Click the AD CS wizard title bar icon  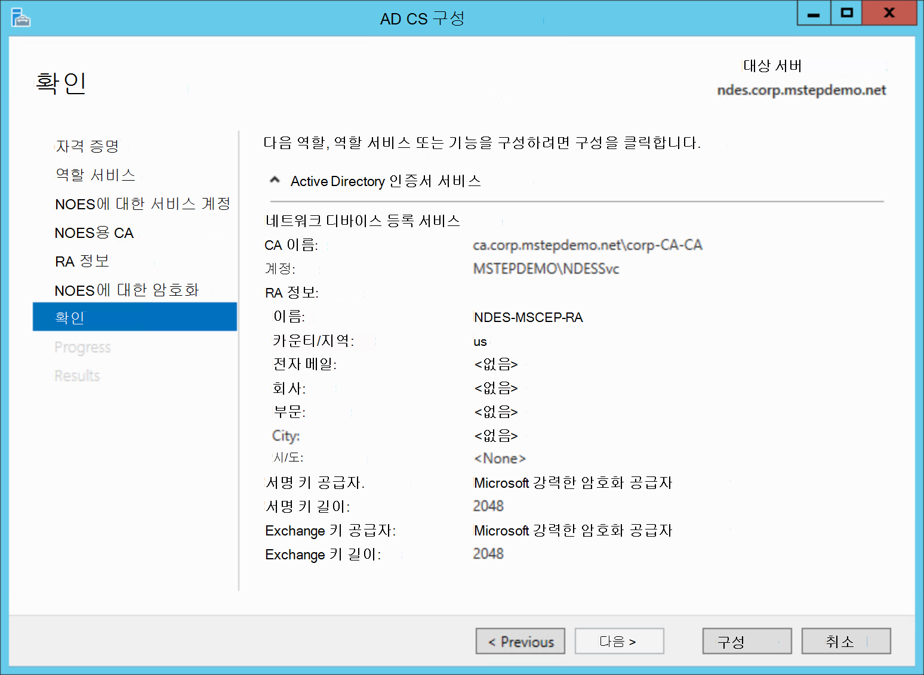point(20,17)
